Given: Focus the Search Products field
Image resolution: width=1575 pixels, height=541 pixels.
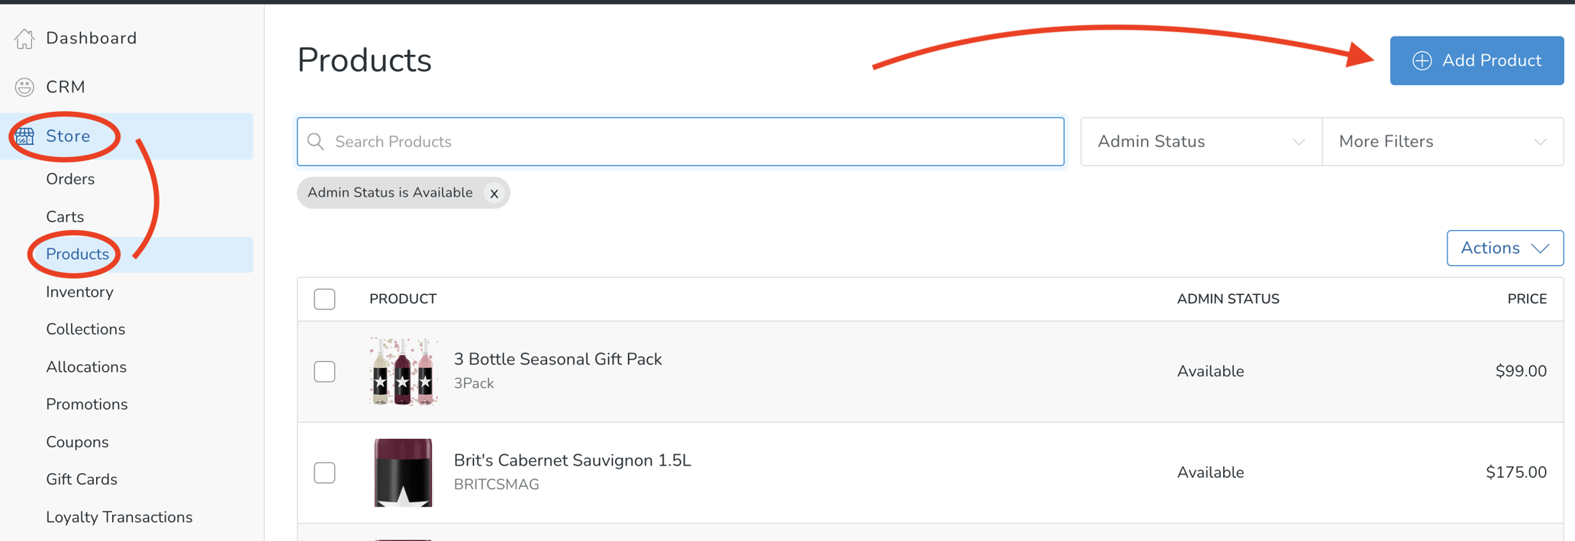Looking at the screenshot, I should tap(680, 142).
